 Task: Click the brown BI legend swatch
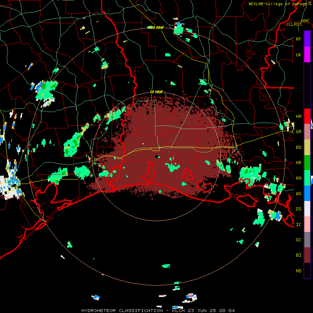pyautogui.click(x=307, y=255)
